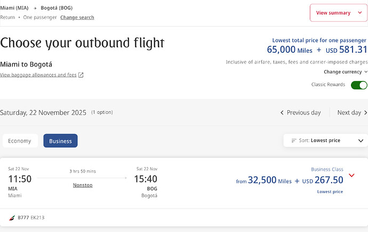Viewport: 368px width, 232px height.
Task: Expand Business Class fare details with red chevron
Action: tap(351, 176)
